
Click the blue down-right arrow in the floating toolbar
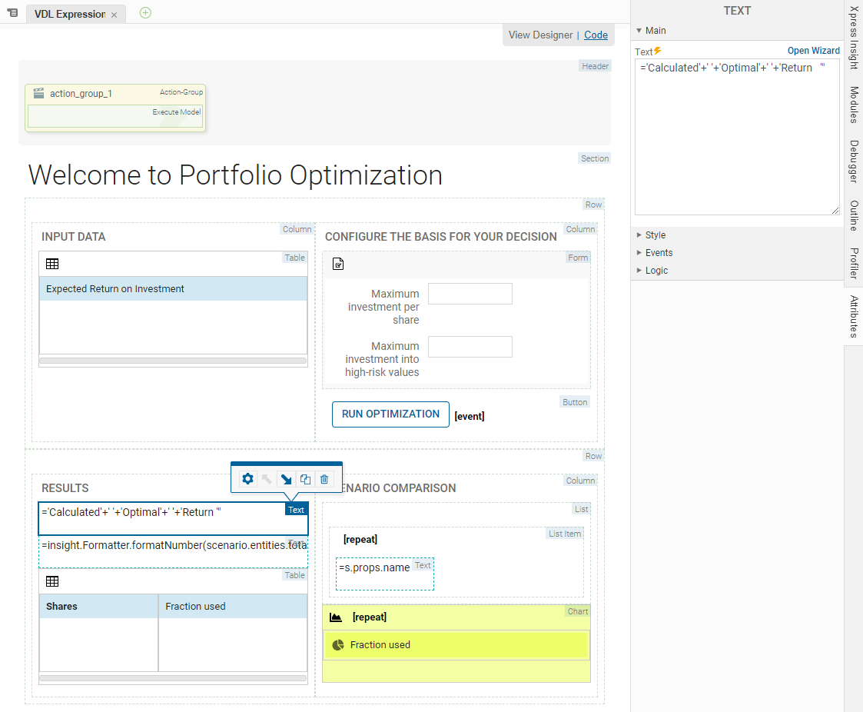point(286,479)
